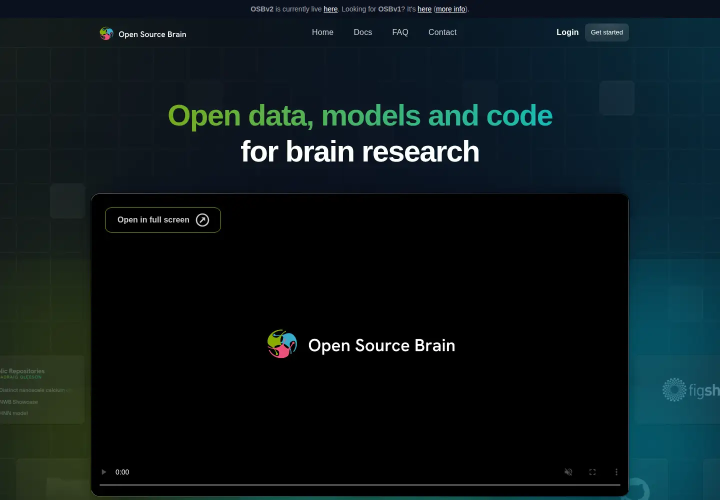Image resolution: width=720 pixels, height=500 pixels.
Task: Click the '0:00' video time display
Action: pyautogui.click(x=122, y=472)
